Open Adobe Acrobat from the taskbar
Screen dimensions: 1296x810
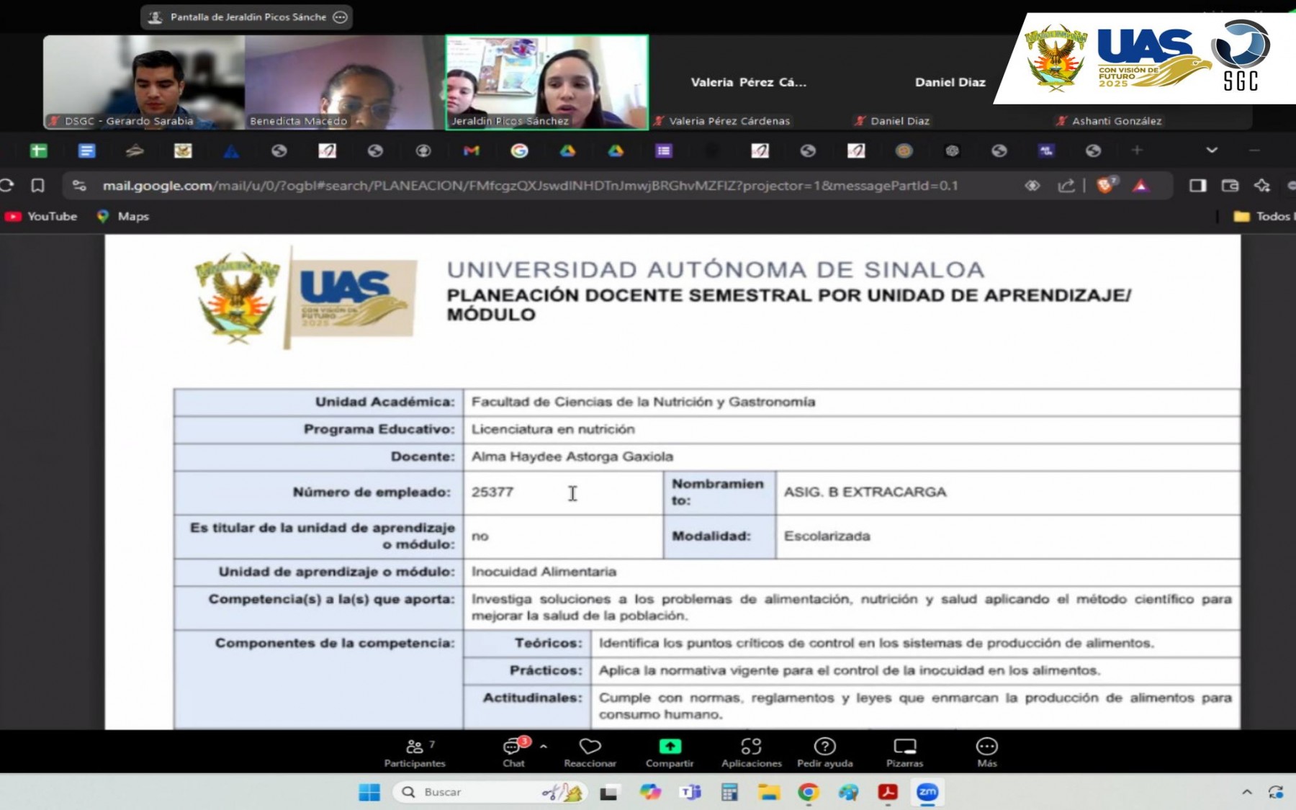[x=888, y=792]
